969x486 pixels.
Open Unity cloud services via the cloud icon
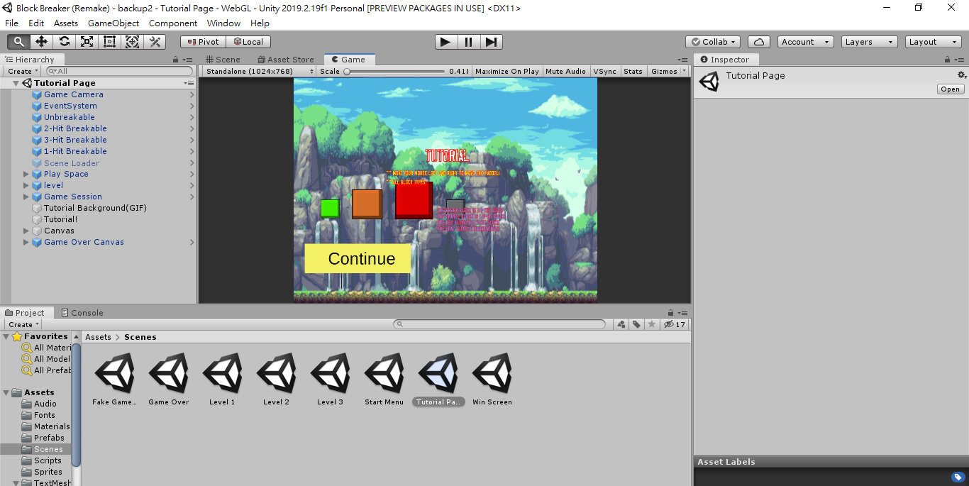point(758,42)
